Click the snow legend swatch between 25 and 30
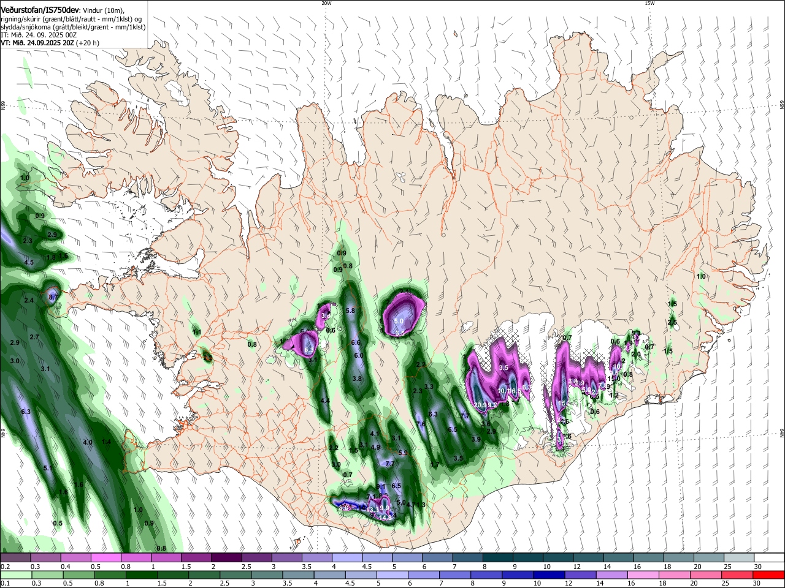 click(738, 557)
